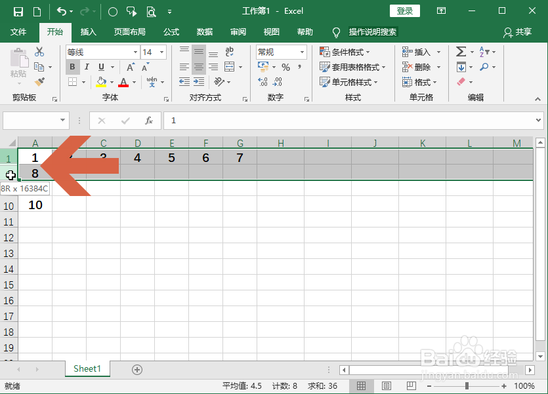This screenshot has width=548, height=394.
Task: Apply accounting currency format icon
Action: [263, 66]
